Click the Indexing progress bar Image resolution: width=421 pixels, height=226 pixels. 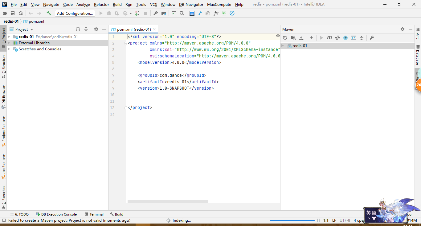tap(292, 220)
